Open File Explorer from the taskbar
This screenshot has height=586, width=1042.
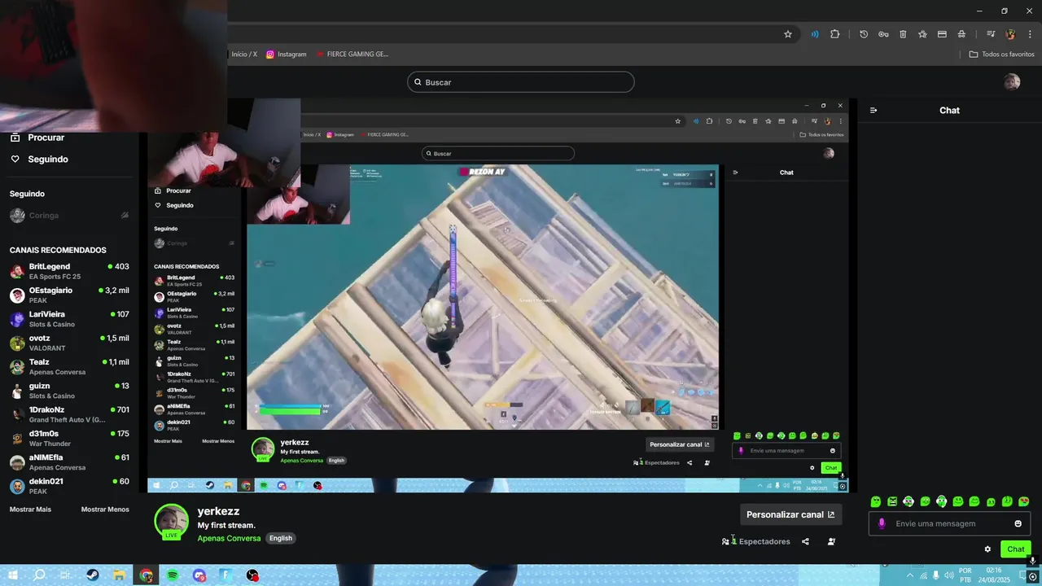coord(119,575)
